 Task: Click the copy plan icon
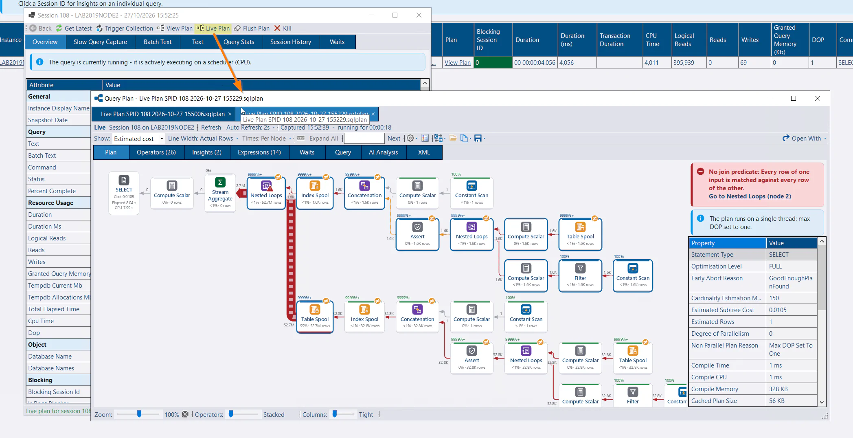(x=464, y=139)
